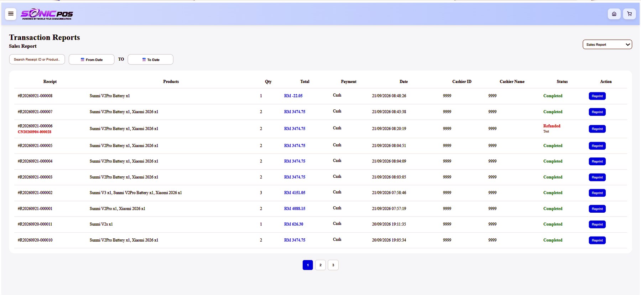Viewport: 641px width, 295px height.
Task: Click date 21/09/2026 08:20:19
Action: click(389, 129)
